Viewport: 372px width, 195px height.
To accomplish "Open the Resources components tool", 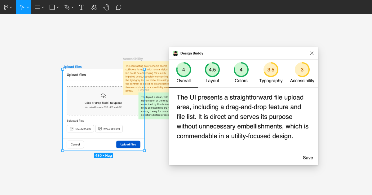I will [x=94, y=7].
